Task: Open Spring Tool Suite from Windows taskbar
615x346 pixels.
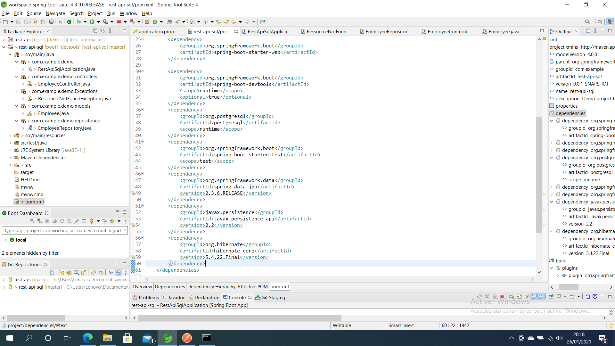Action: click(167, 338)
